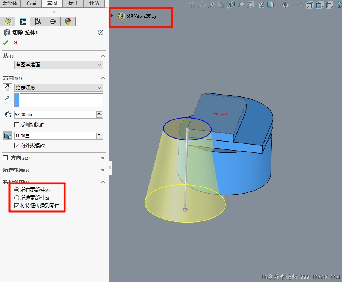This screenshot has width=342, height=282.
Task: Open the PropertyManager tab icon
Action: 23,21
